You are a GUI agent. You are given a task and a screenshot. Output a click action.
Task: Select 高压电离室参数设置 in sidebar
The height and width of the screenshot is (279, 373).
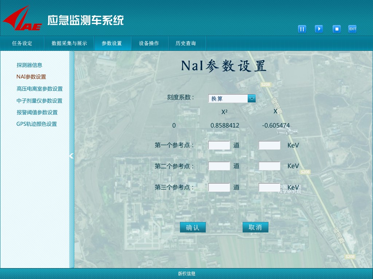(x=40, y=89)
